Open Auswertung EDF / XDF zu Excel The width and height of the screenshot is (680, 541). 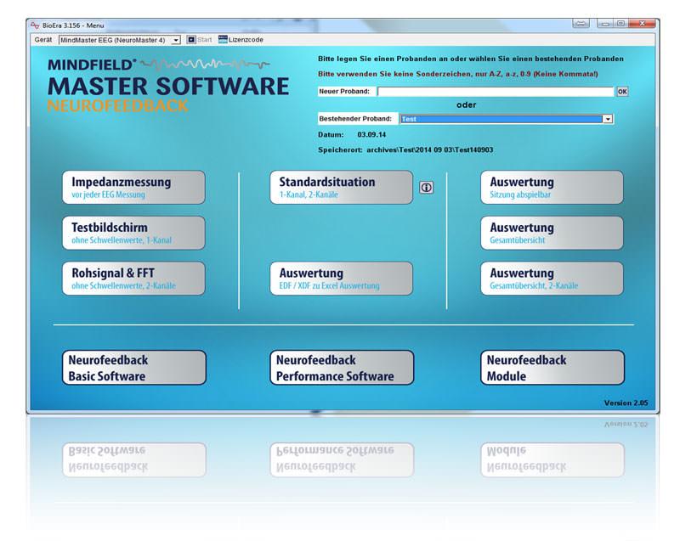(342, 278)
